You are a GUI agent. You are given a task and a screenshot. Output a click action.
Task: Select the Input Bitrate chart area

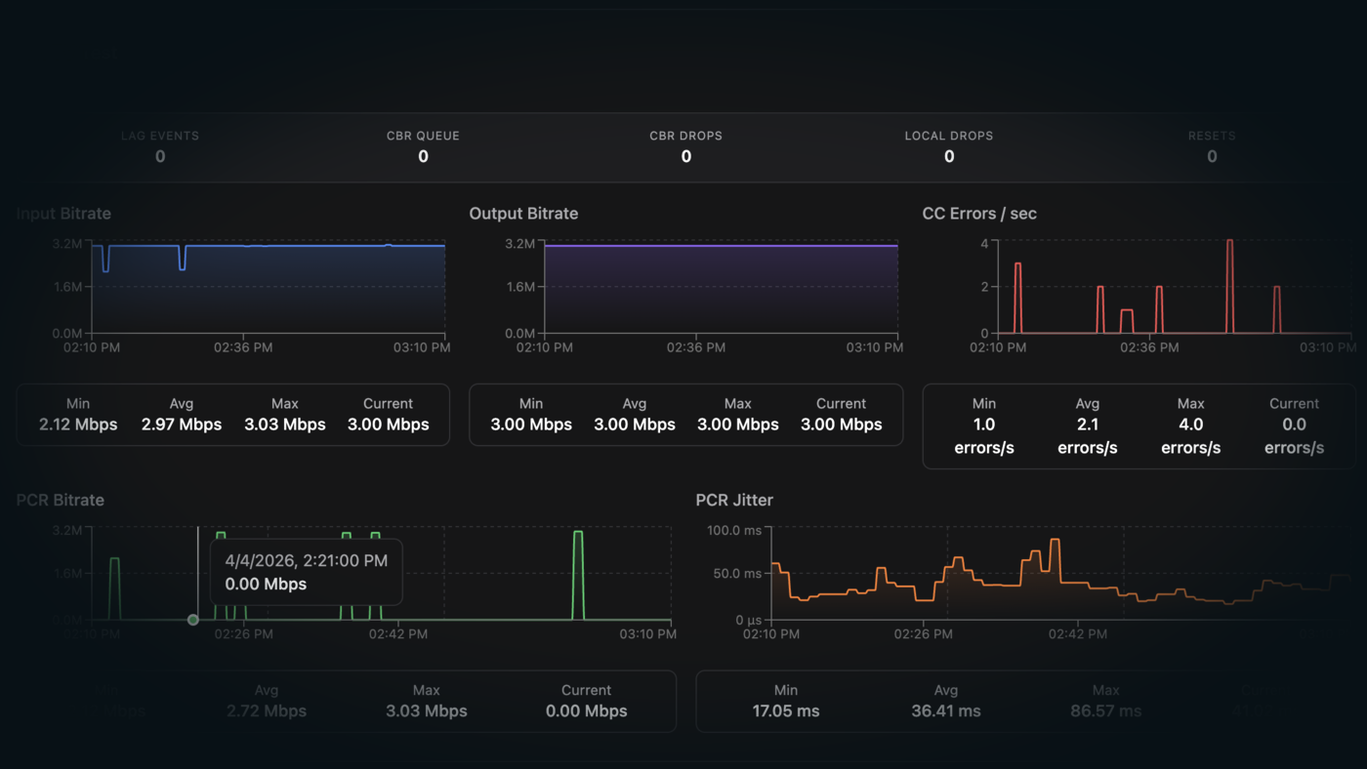[x=269, y=288]
